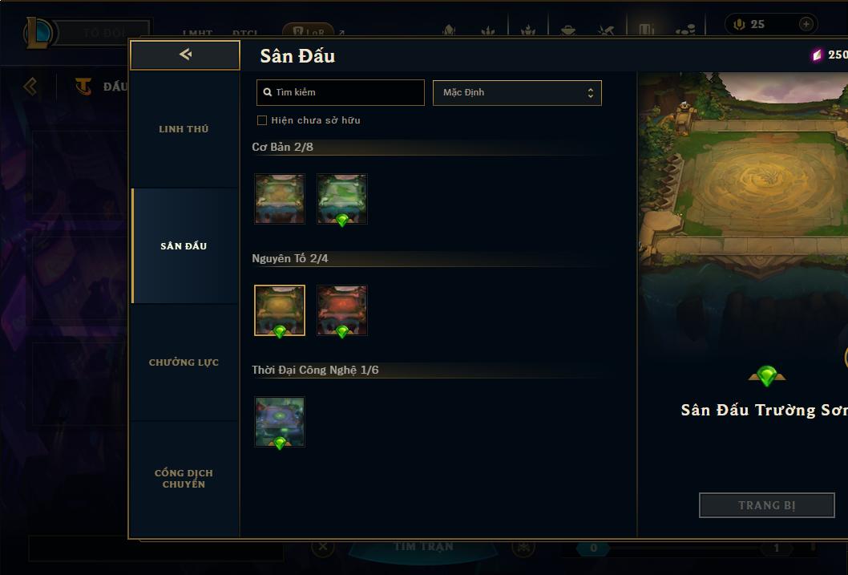Choose the Thời Đại Công Nghệ arena thumbnail
This screenshot has height=575, width=848.
280,422
